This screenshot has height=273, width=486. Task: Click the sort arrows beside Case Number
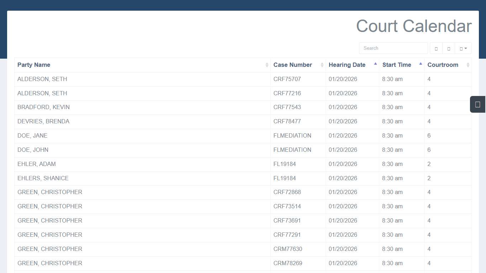coord(322,65)
